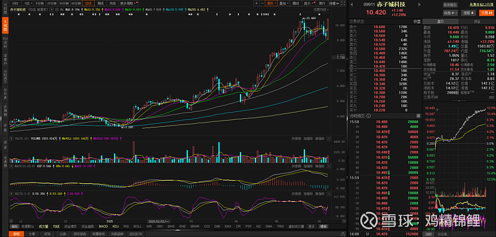Open the 5日 period dropdown
The image size is (496, 237).
click(28, 3)
